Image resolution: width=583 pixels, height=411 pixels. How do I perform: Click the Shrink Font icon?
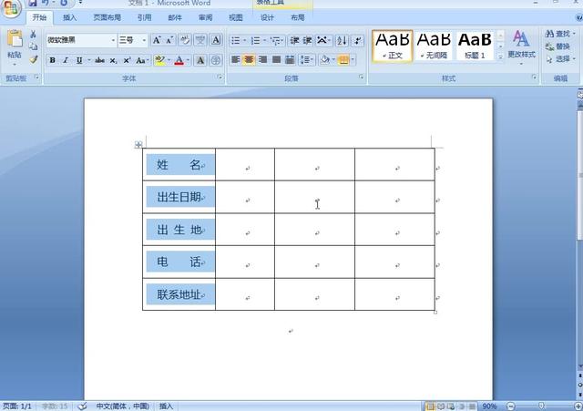(169, 40)
